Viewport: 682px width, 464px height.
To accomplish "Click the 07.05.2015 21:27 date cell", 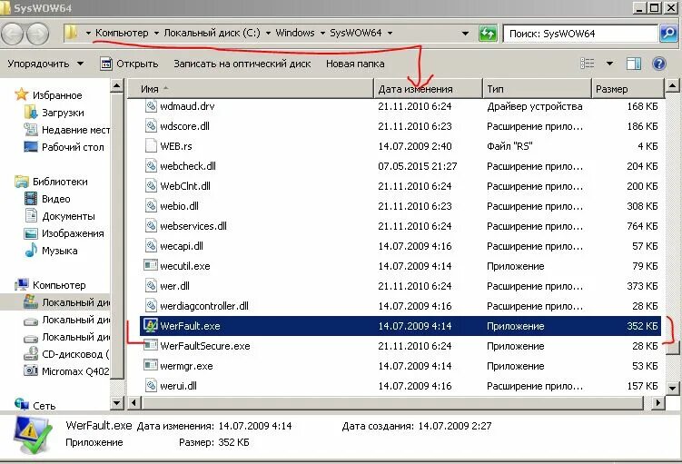I will pyautogui.click(x=417, y=166).
